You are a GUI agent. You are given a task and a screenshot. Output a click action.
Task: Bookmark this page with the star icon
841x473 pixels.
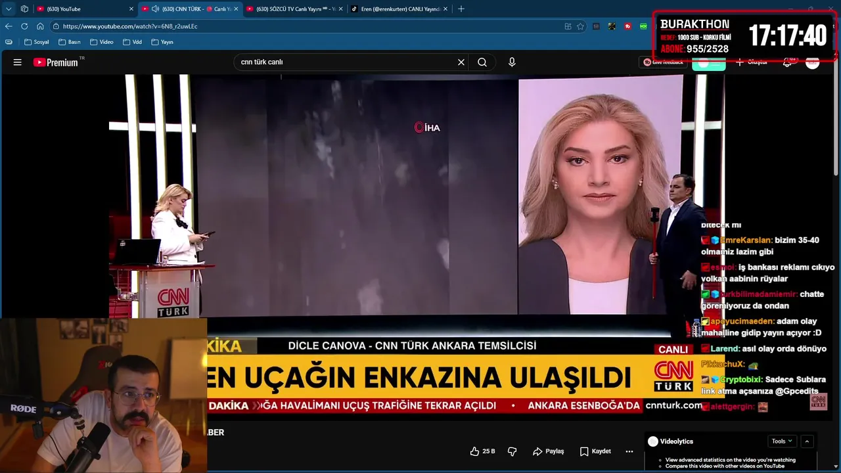coord(580,26)
